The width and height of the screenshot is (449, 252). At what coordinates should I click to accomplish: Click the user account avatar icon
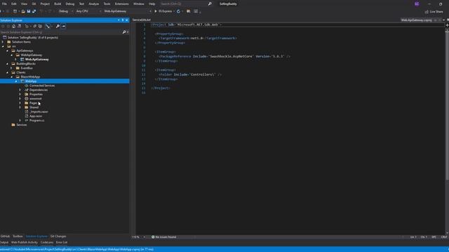[x=417, y=3]
